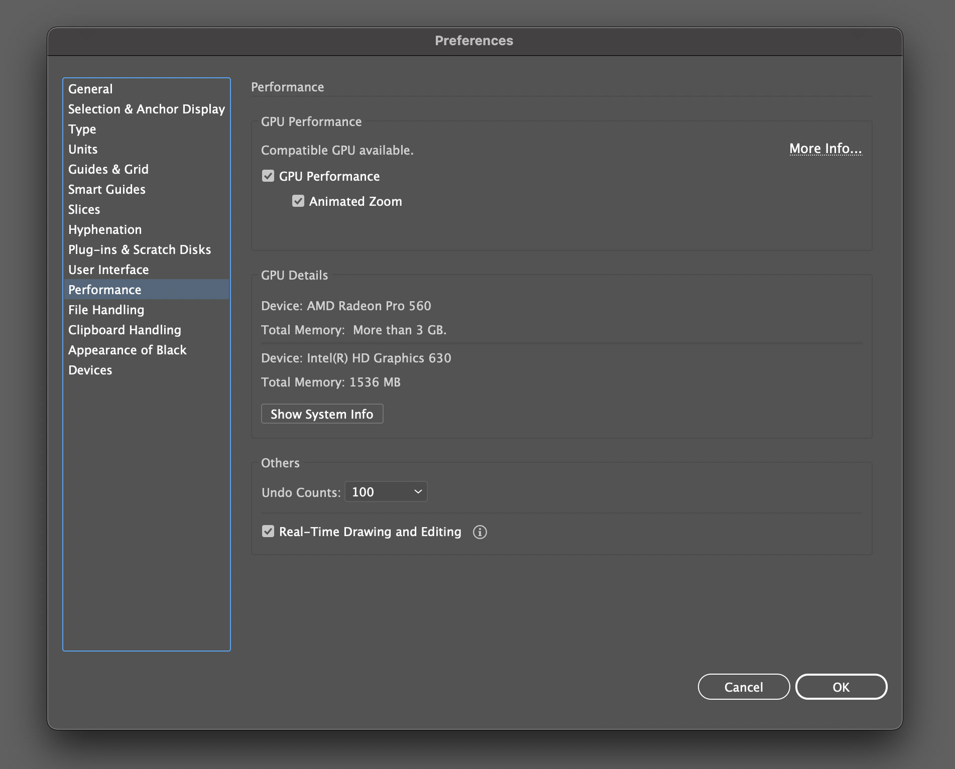The image size is (955, 769).
Task: Go to Guides & Grid settings
Action: coord(108,169)
